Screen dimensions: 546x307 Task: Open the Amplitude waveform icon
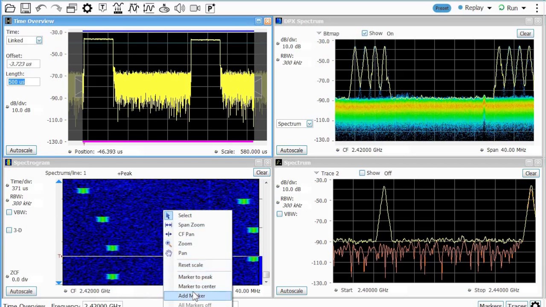149,8
